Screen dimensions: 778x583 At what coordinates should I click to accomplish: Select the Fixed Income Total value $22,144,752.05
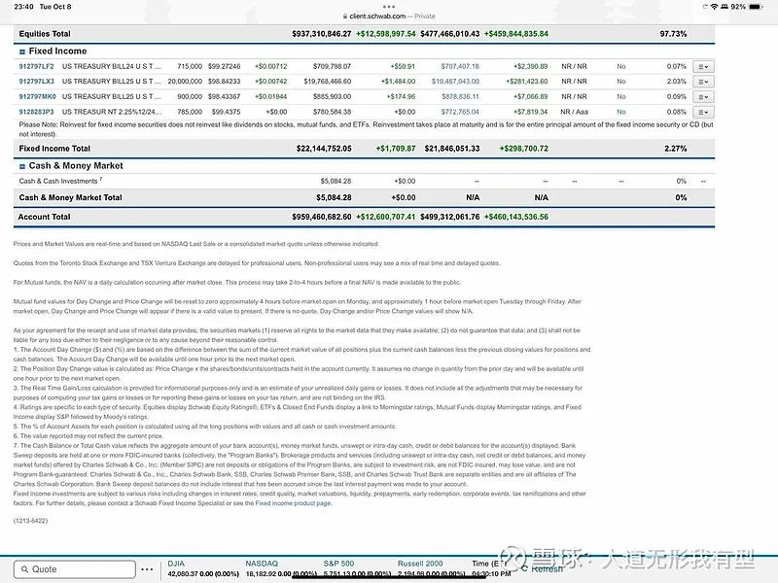324,149
